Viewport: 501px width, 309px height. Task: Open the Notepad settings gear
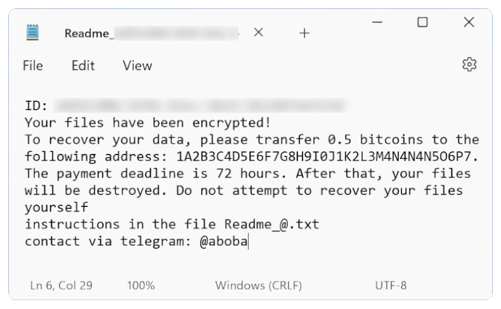click(x=469, y=64)
